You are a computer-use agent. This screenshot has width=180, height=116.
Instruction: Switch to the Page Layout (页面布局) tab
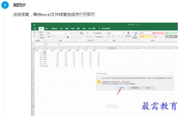(54, 29)
